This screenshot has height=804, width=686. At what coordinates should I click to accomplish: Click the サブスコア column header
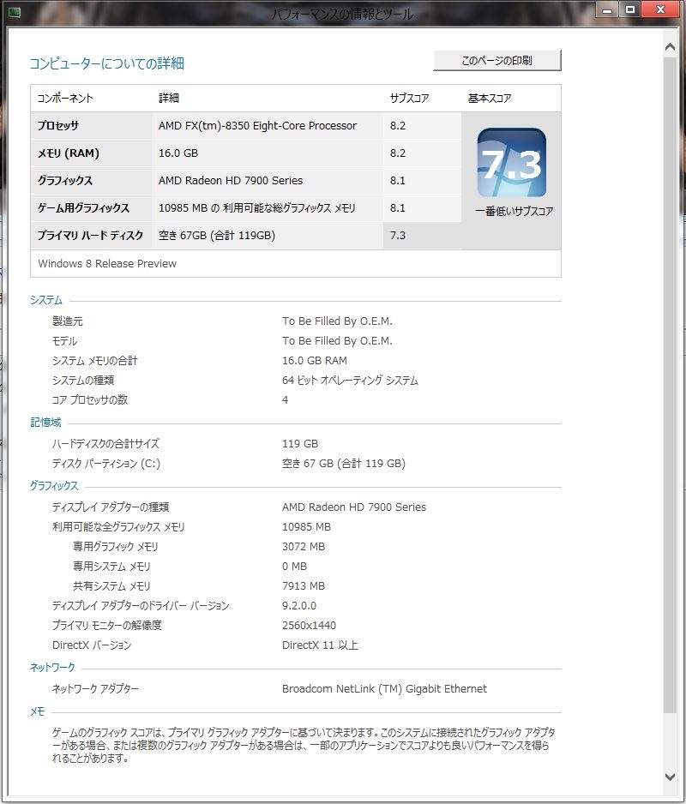[x=409, y=98]
